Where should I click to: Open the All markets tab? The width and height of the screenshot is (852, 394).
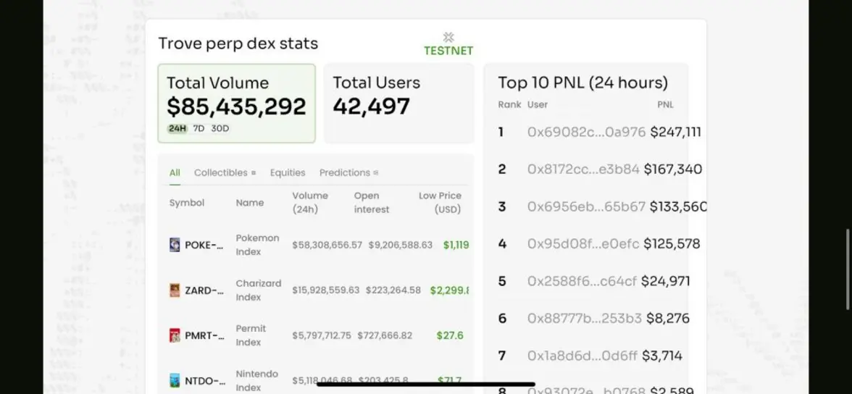(175, 173)
